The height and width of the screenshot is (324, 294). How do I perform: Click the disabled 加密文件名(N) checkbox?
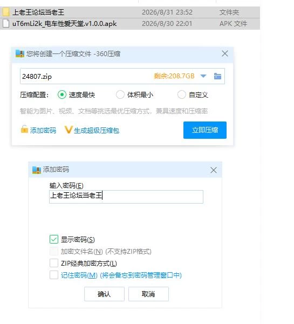[54, 252]
